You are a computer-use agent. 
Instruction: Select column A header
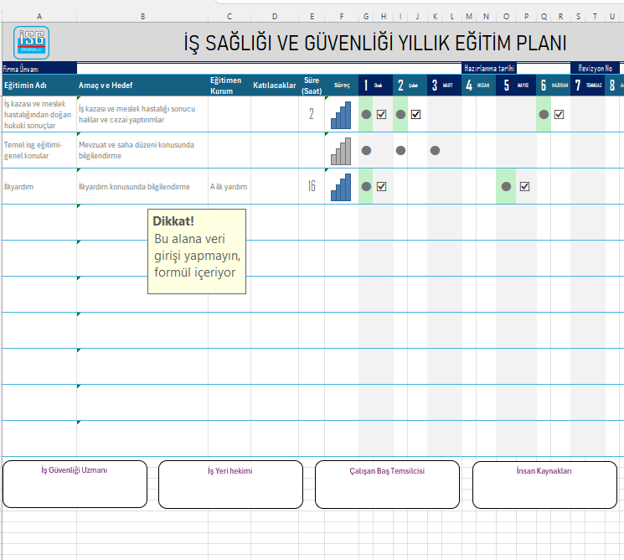[x=39, y=16]
